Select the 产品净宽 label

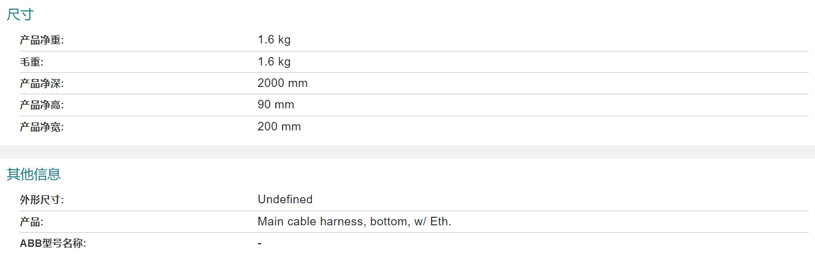(42, 127)
